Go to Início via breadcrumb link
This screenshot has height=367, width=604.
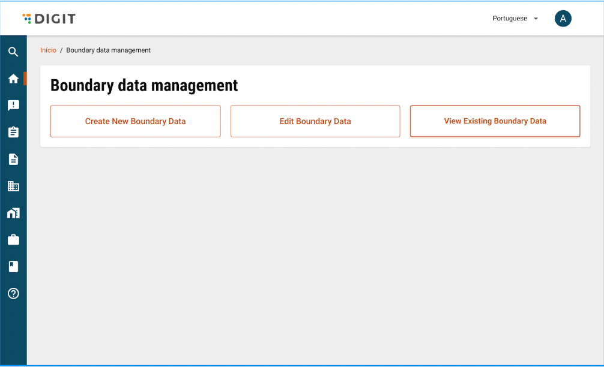pos(48,50)
